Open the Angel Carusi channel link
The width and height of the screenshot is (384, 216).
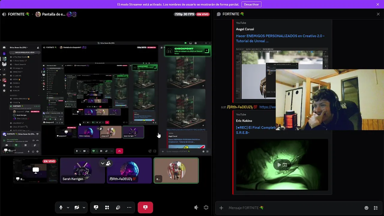point(245,29)
